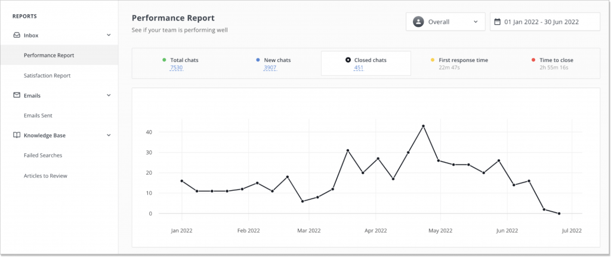Click the 3907 new chats link

[270, 68]
